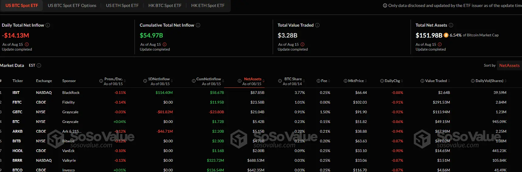Click red alert icon under Total Value Traded date
Screen dimensions: 522x172
click(x=302, y=45)
